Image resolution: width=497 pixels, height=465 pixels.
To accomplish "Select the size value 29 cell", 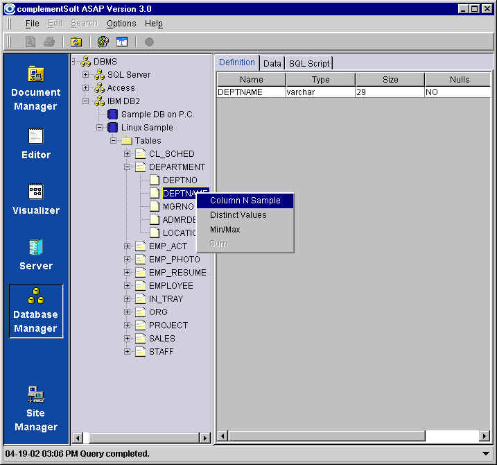I will (390, 92).
